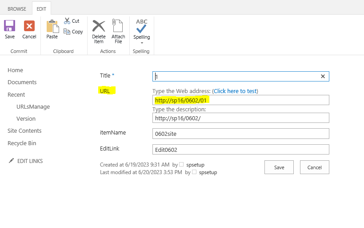Click the Attach File paperclip icon

pos(117,25)
